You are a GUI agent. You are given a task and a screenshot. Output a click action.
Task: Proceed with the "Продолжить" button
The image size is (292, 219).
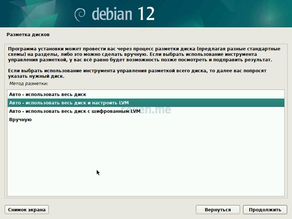pos(265,210)
